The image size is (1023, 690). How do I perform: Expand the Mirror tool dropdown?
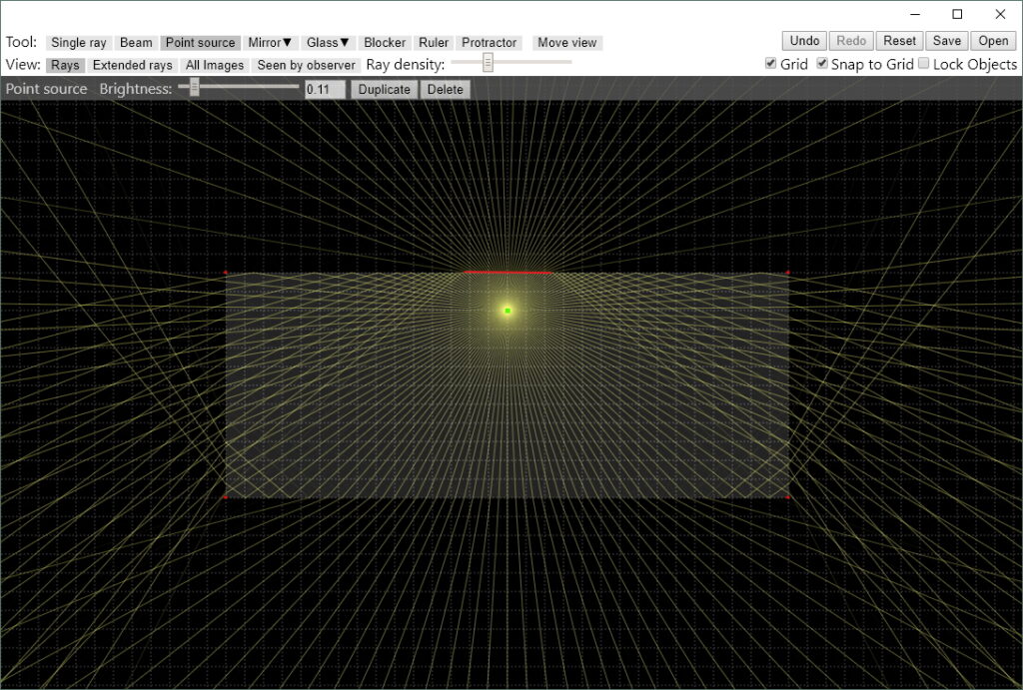point(270,43)
